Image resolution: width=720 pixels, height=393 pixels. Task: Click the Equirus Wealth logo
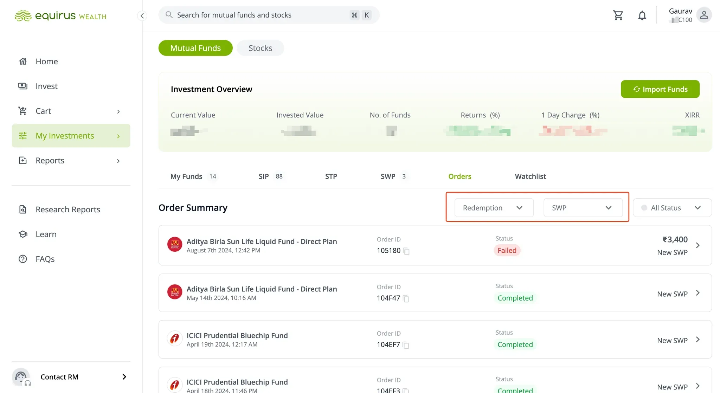coord(60,16)
